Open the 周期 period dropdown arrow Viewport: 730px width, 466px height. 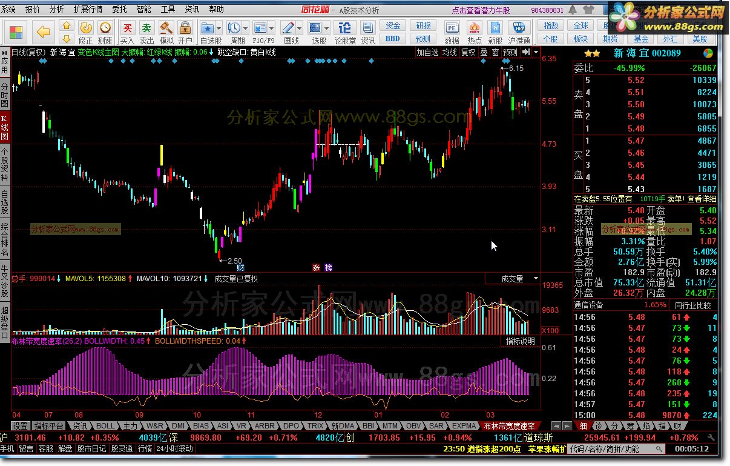pos(246,28)
